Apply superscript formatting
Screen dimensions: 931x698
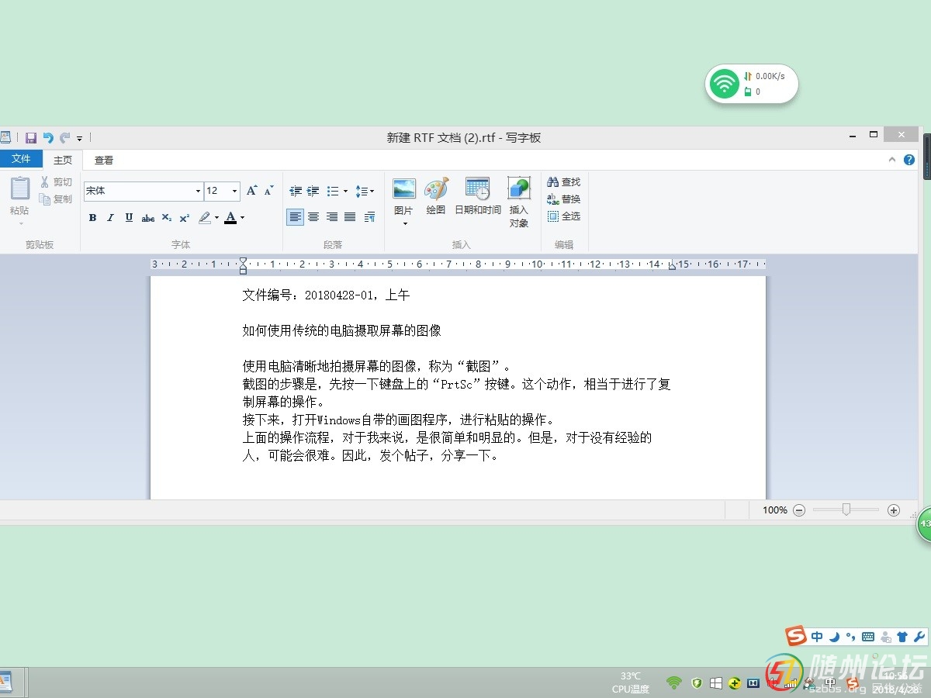pyautogui.click(x=185, y=218)
